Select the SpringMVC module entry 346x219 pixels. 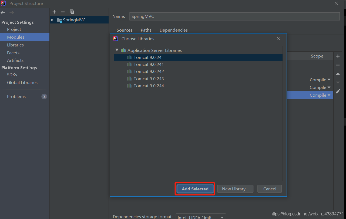[x=79, y=20]
